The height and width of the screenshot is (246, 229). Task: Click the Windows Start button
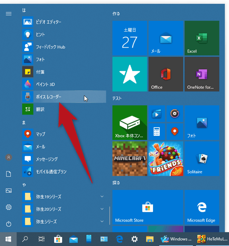pos(8,239)
